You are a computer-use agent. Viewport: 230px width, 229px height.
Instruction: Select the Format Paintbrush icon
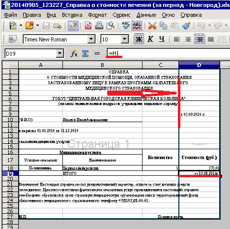pos(186,26)
